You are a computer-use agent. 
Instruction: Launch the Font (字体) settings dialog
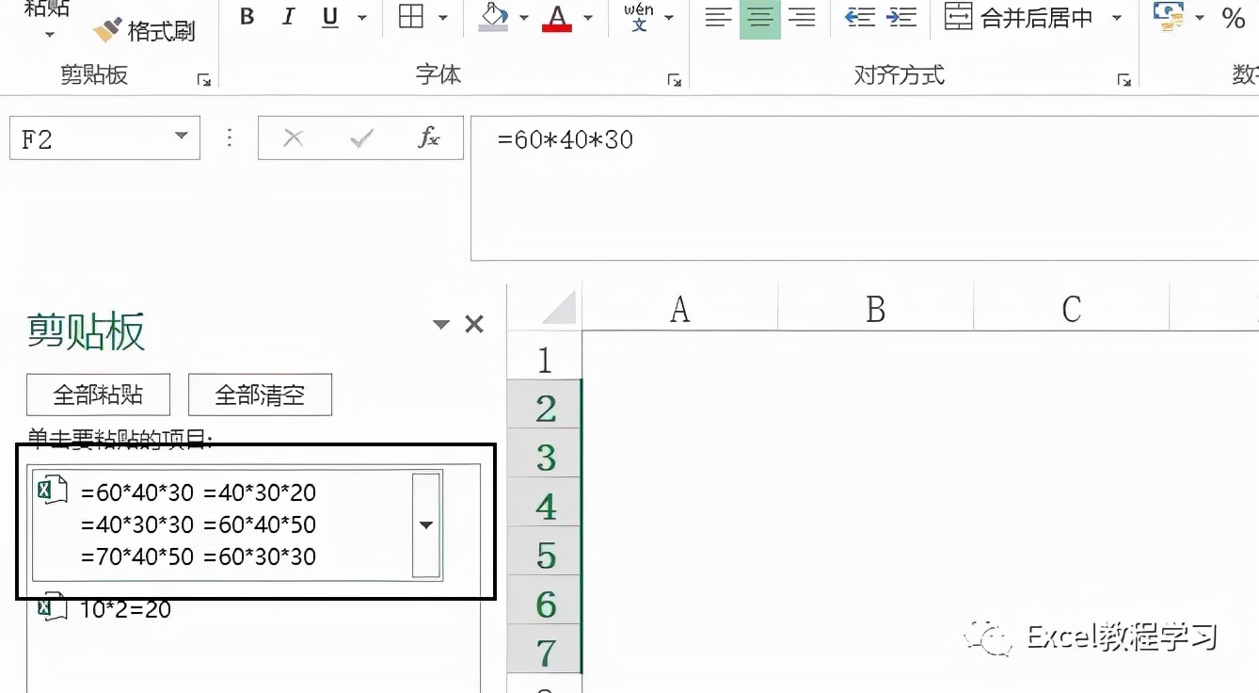(674, 80)
